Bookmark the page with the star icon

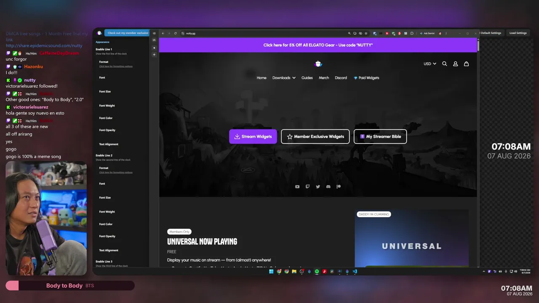[x=366, y=33]
